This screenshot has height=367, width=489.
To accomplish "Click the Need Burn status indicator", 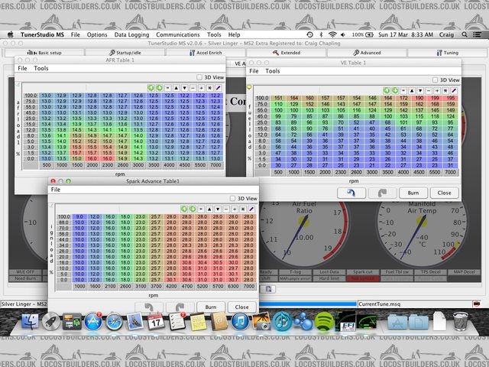I will click(x=25, y=278).
